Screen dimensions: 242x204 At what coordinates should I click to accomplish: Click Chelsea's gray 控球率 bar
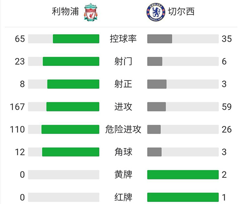point(160,39)
